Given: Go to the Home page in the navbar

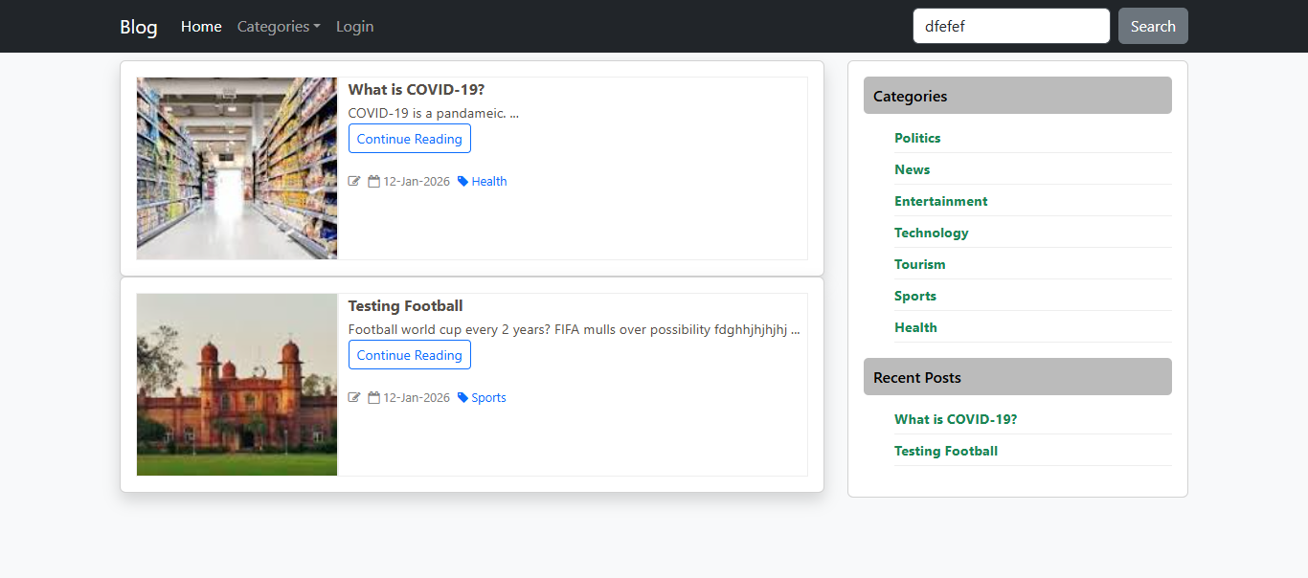Looking at the screenshot, I should coord(201,27).
